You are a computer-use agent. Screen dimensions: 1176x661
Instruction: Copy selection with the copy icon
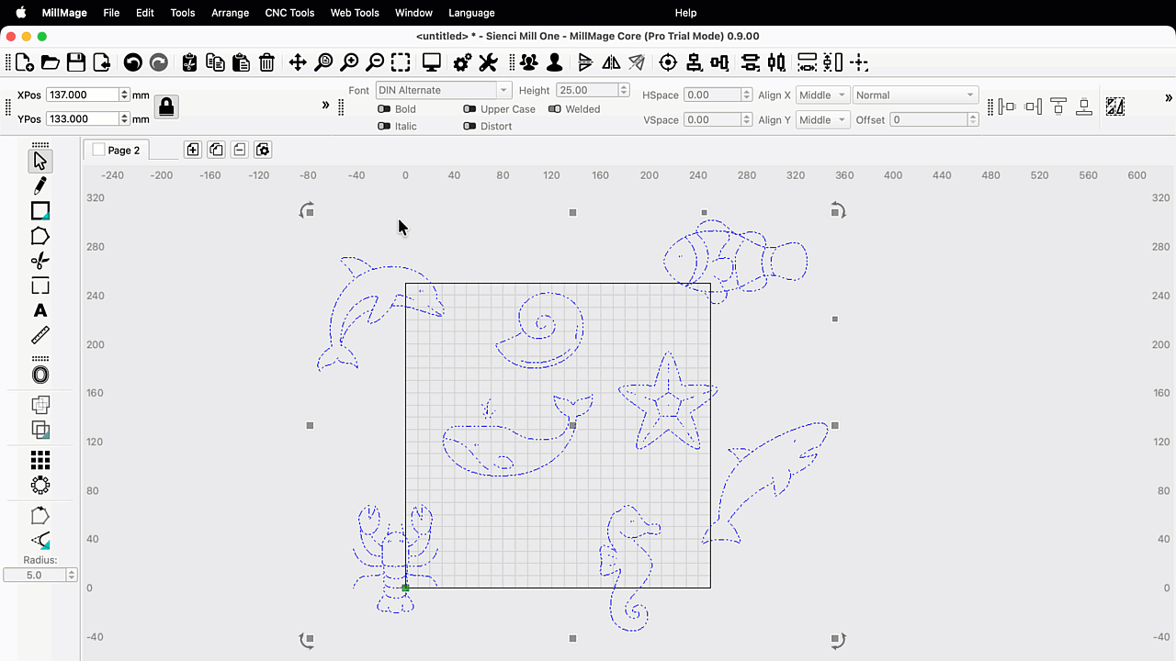[x=216, y=62]
